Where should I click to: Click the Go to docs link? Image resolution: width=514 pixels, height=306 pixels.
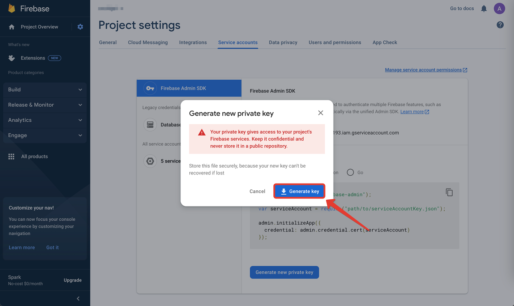[462, 9]
